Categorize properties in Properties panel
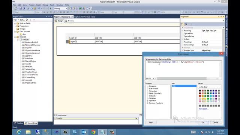Viewport: 240px width, 135px height. tap(183, 24)
